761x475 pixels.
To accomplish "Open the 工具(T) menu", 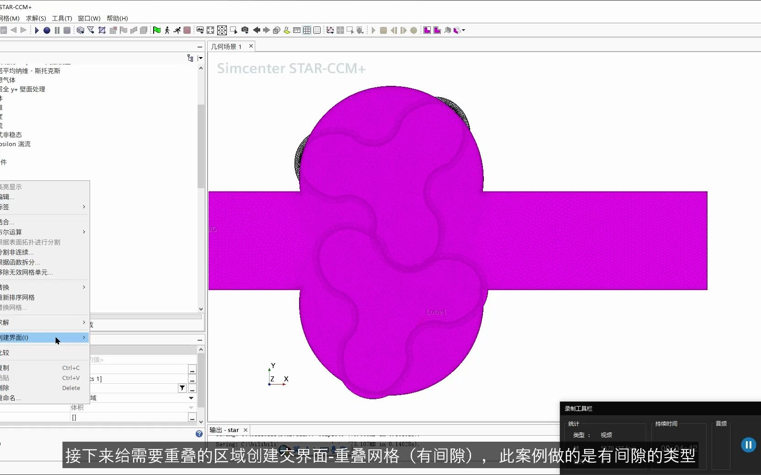I will click(x=62, y=18).
